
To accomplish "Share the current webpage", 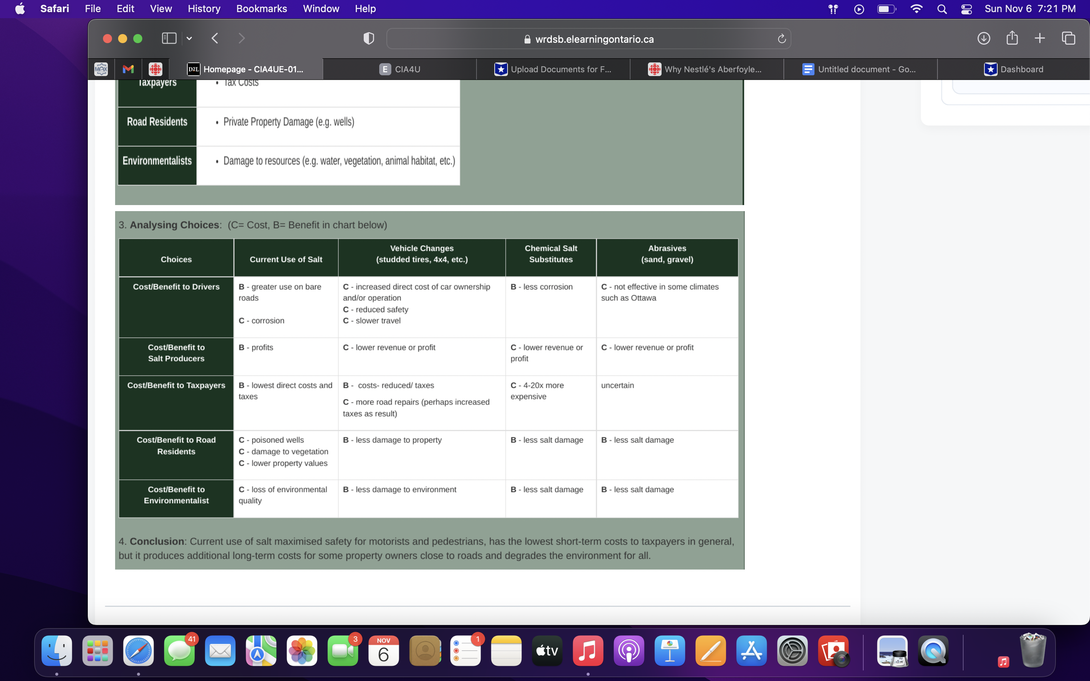I will (x=1012, y=38).
